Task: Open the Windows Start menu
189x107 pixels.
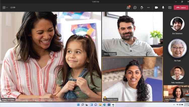Action: pyautogui.click(x=78, y=105)
